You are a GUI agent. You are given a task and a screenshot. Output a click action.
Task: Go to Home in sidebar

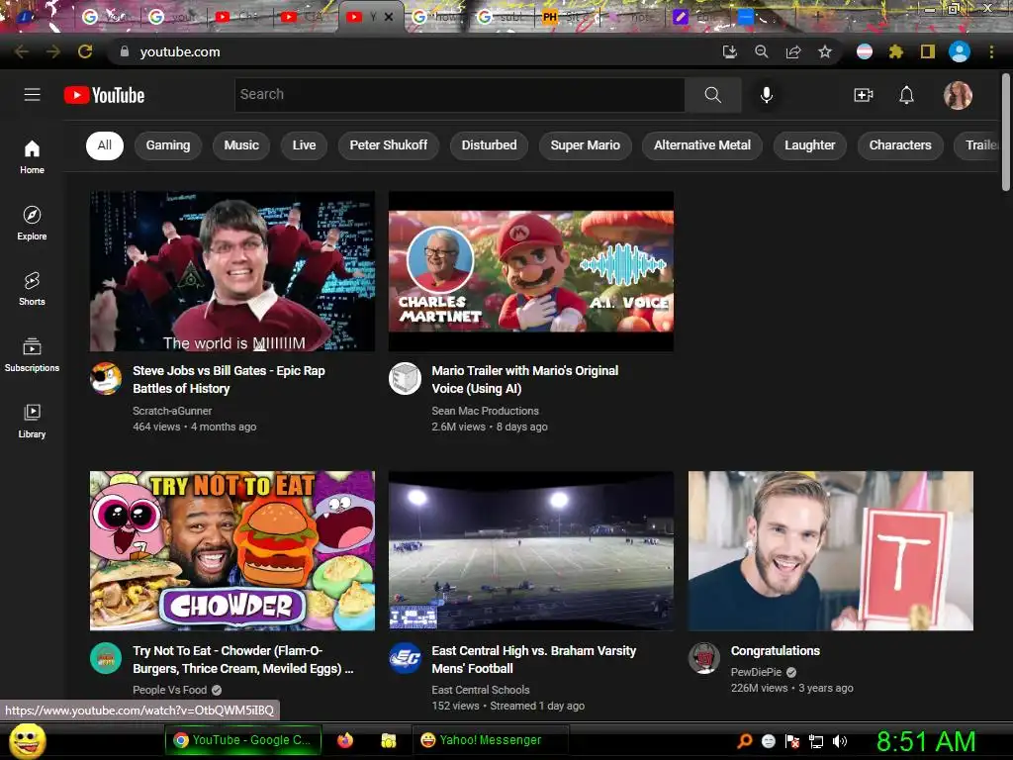pyautogui.click(x=32, y=157)
